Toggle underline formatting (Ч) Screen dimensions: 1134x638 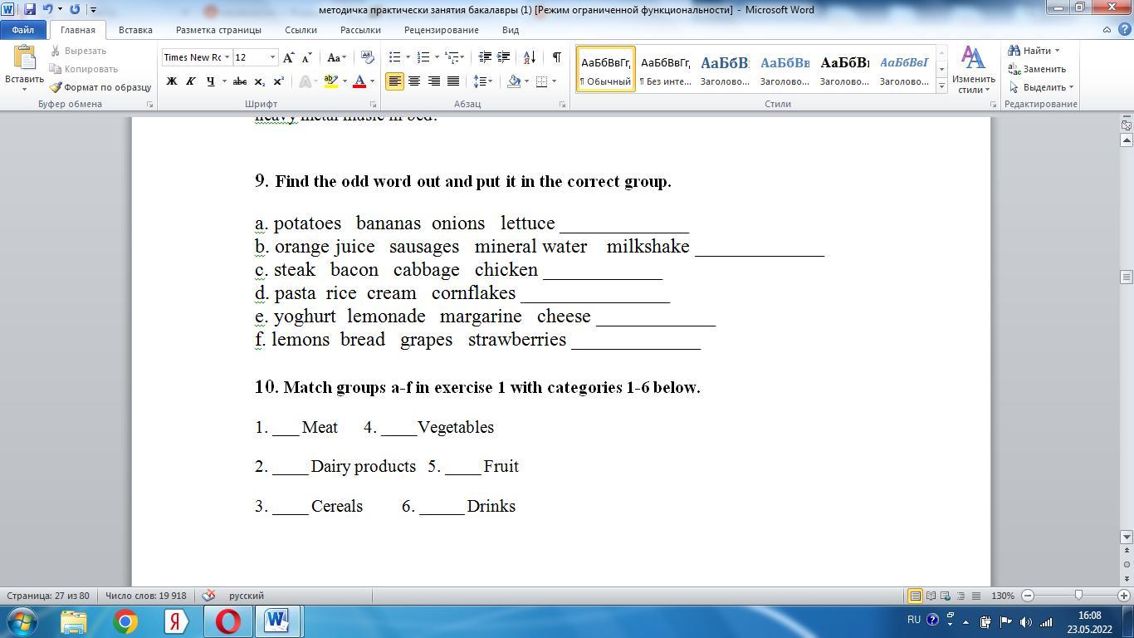[211, 81]
